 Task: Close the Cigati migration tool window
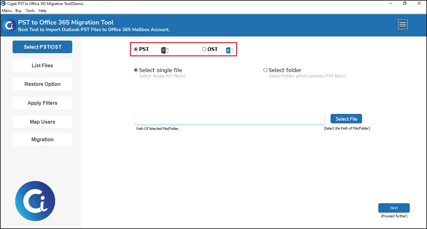point(419,3)
